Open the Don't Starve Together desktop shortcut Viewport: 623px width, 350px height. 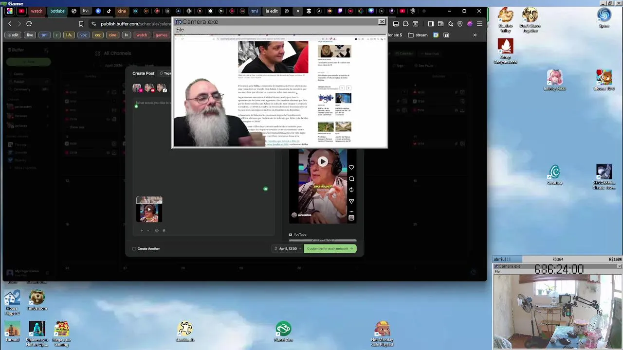(x=530, y=20)
